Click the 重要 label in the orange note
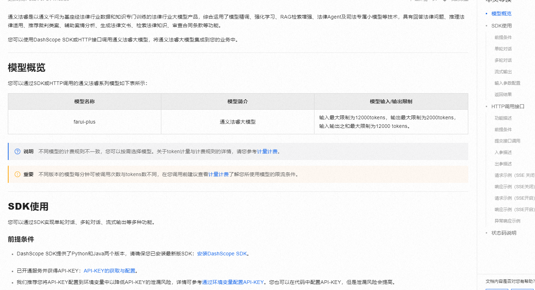535x290 pixels. [29, 174]
